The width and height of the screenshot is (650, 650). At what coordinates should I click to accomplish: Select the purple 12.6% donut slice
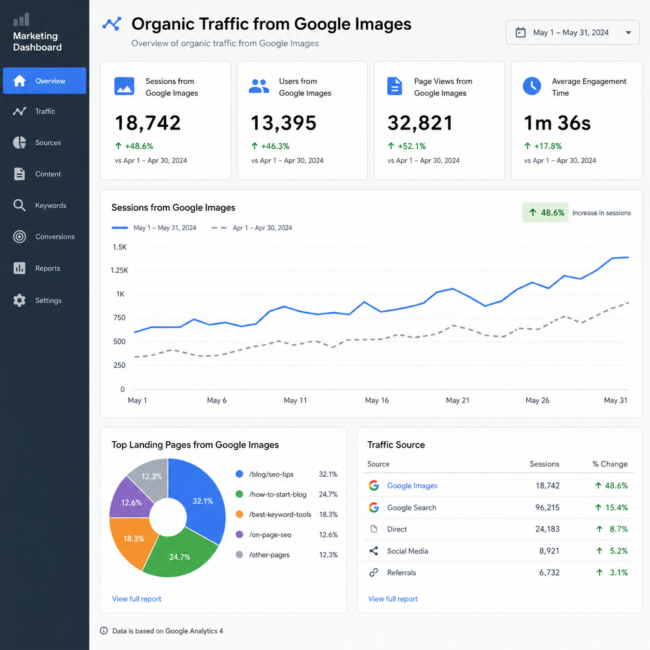coord(131,503)
